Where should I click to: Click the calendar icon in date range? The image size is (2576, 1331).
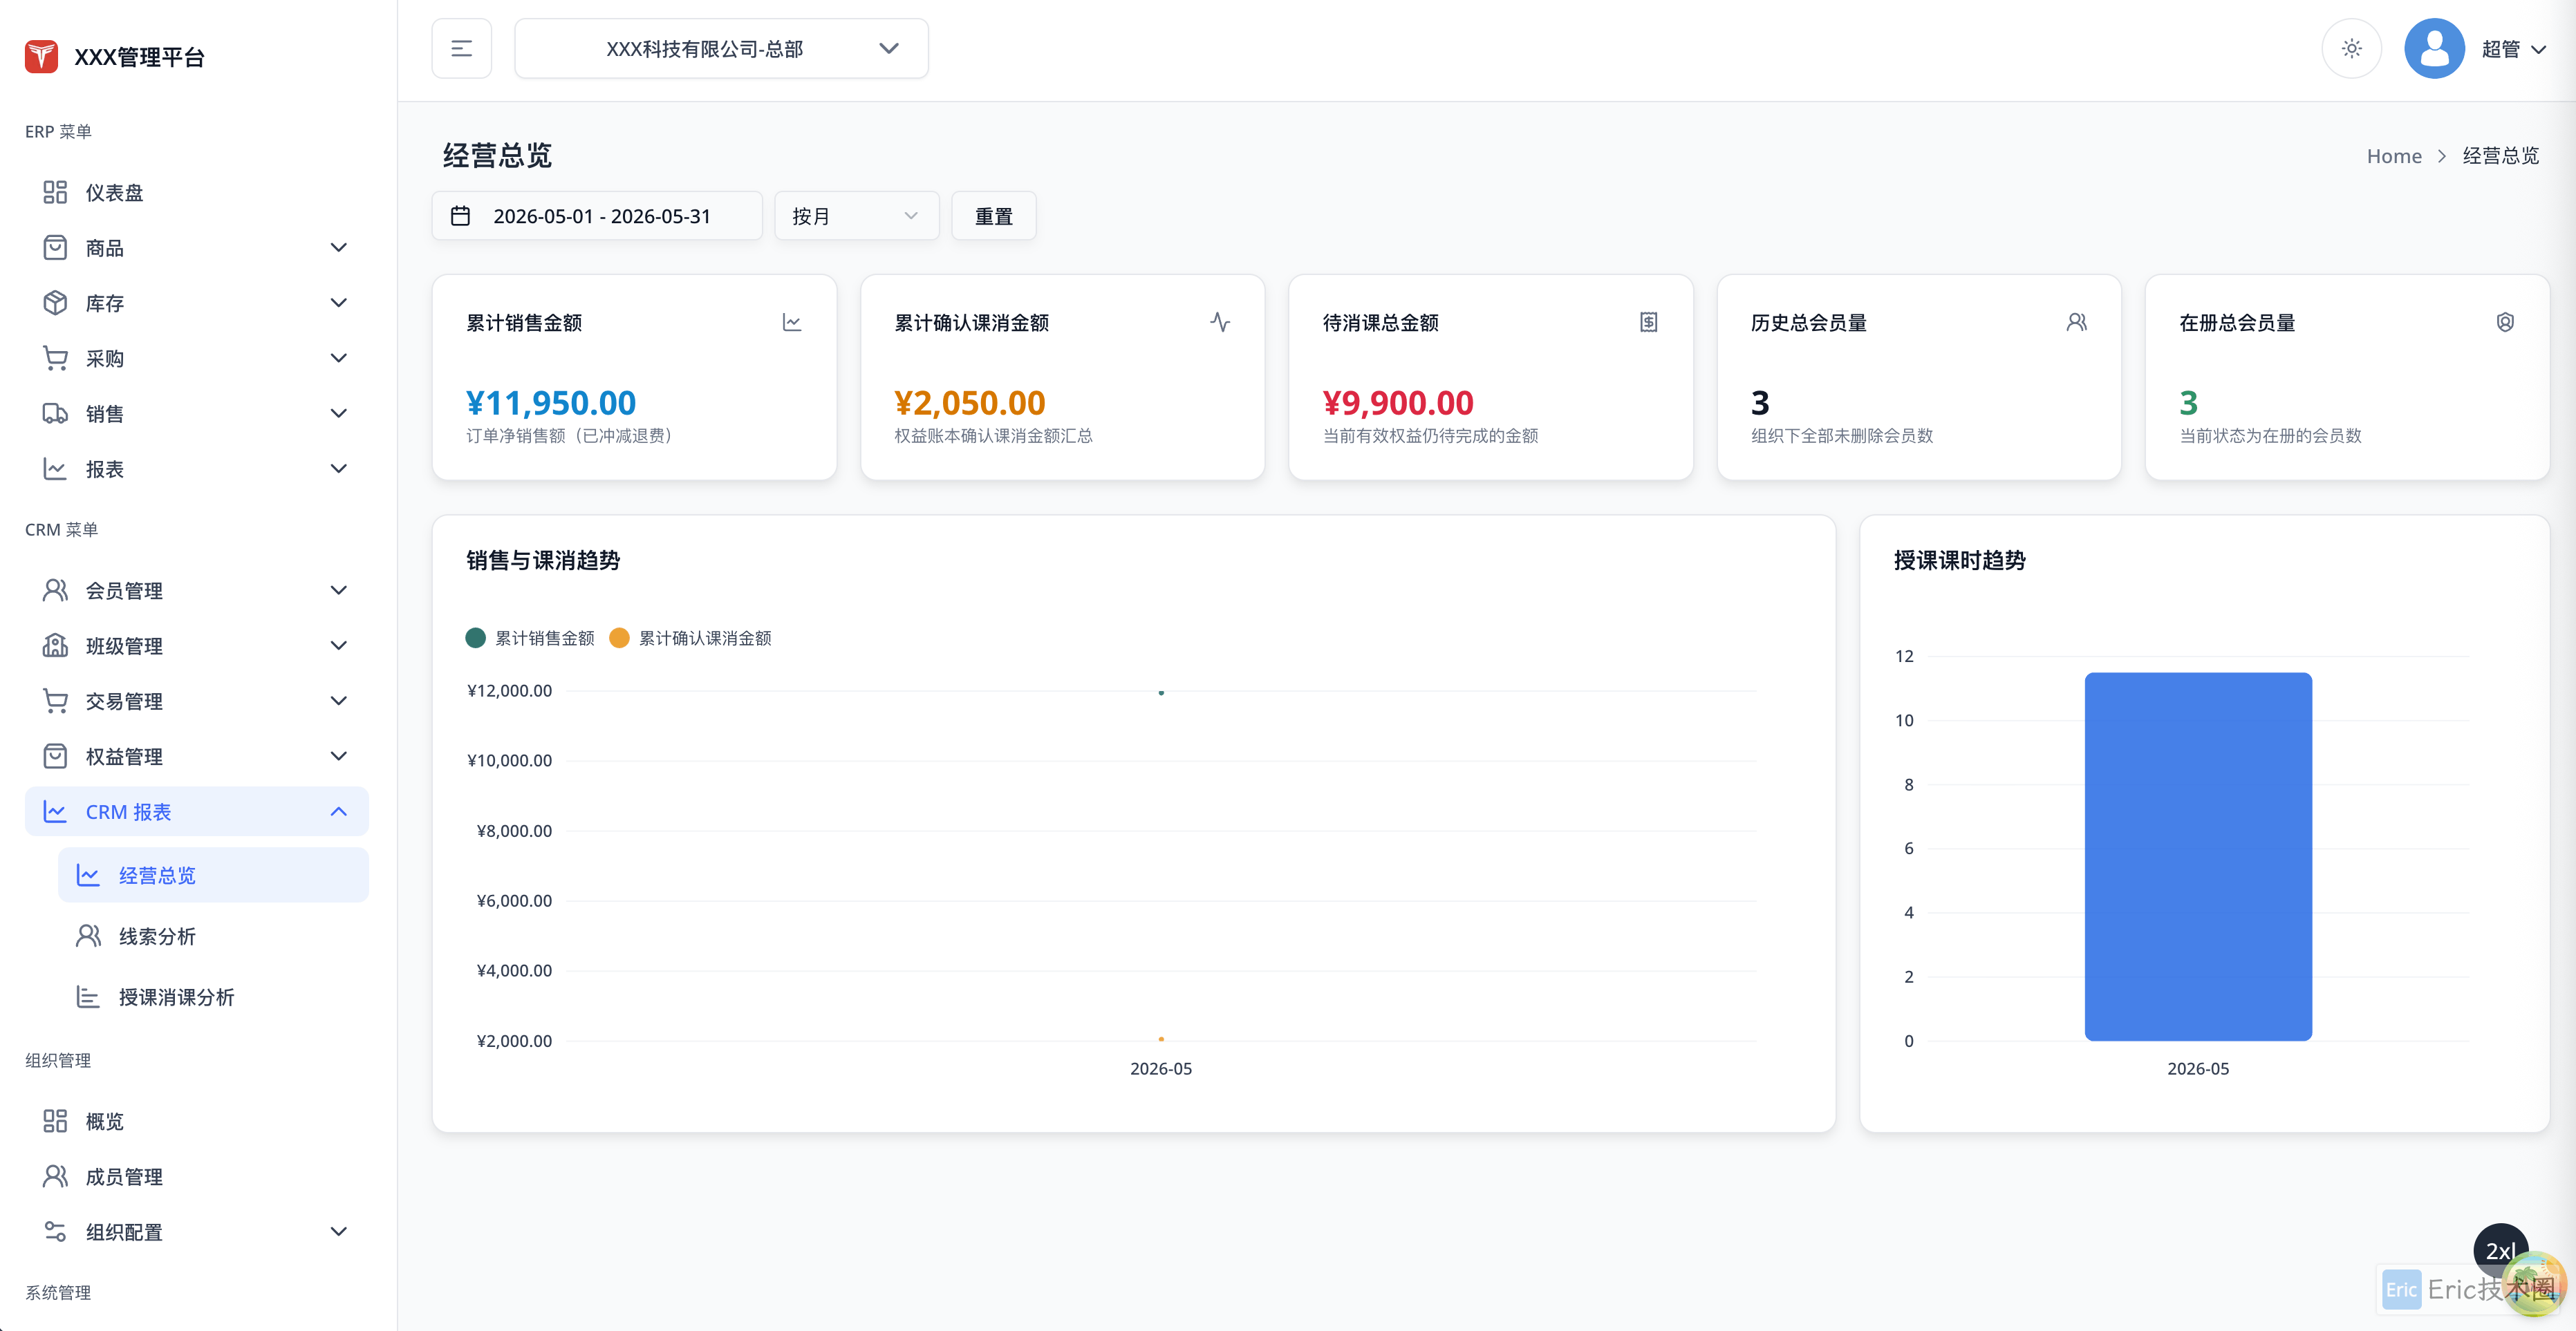tap(460, 216)
